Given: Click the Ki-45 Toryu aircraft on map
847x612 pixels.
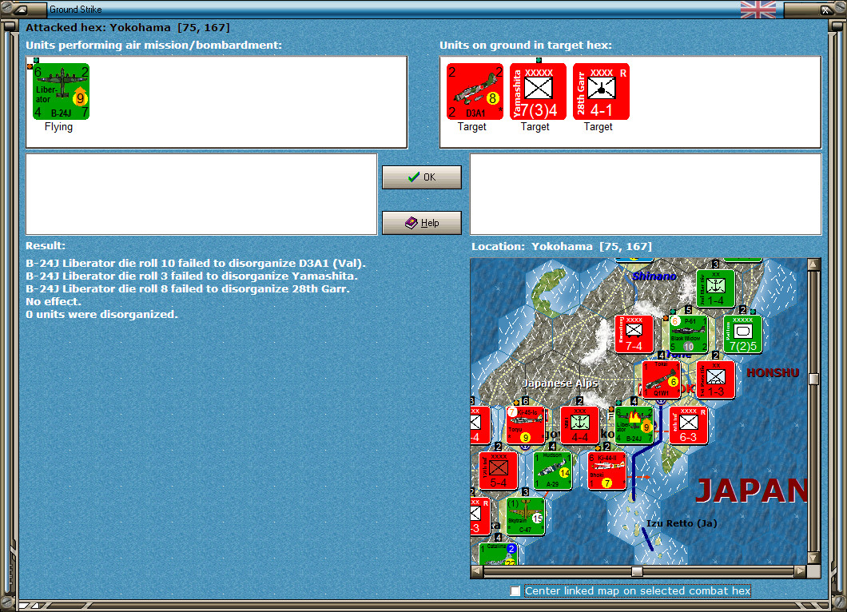Looking at the screenshot, I should pyautogui.click(x=525, y=426).
